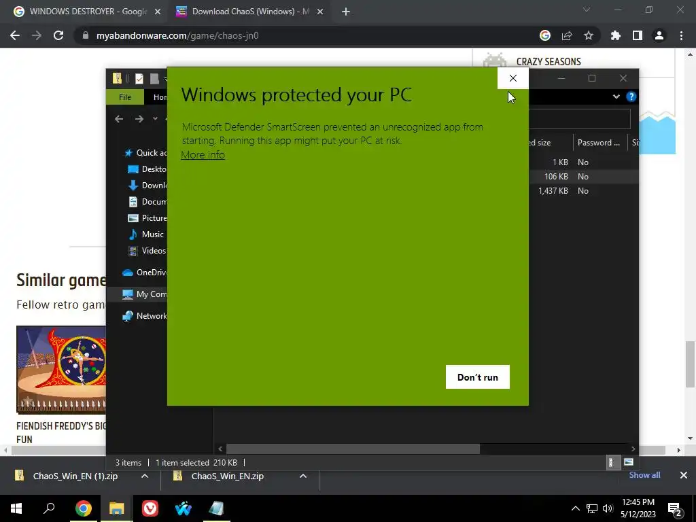The image size is (696, 522).
Task: Click Explorer's forward navigation arrow
Action: click(x=139, y=118)
